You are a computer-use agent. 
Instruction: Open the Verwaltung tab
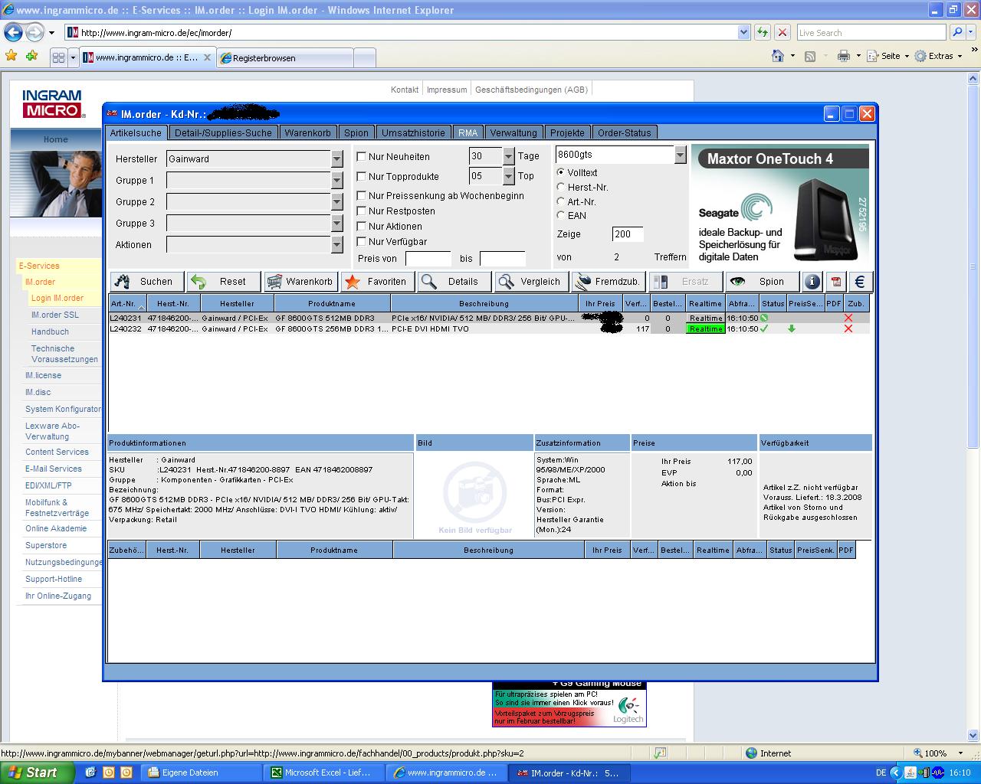click(513, 132)
